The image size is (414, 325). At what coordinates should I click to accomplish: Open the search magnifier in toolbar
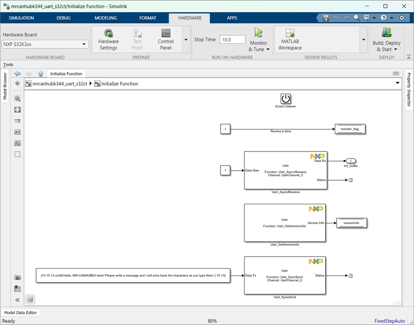click(357, 18)
